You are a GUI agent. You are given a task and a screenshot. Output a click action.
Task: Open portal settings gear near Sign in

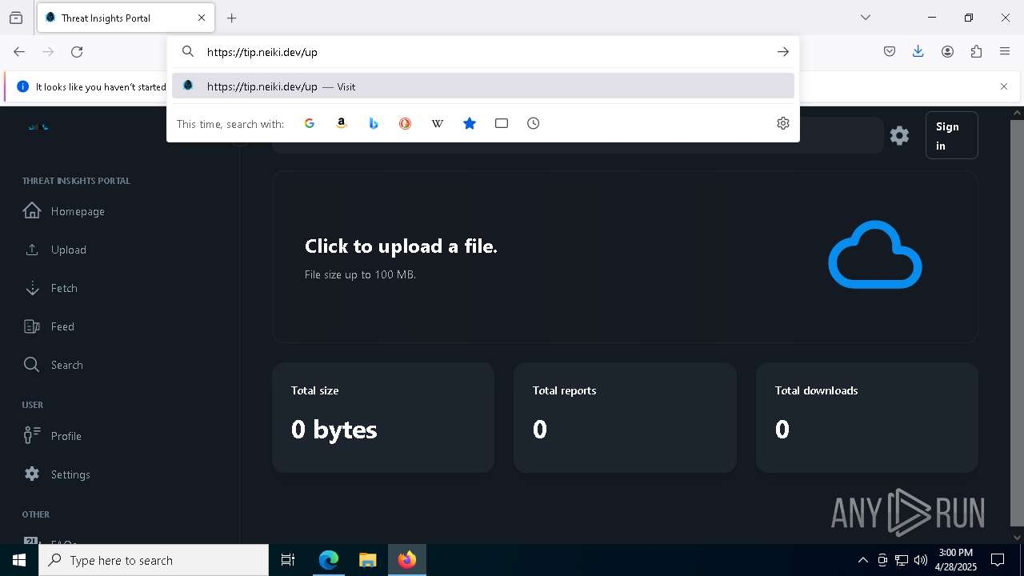click(x=899, y=135)
